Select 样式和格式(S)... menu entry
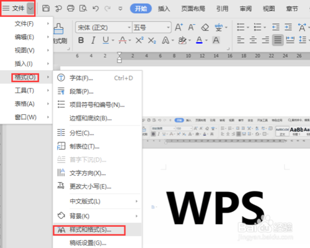Screen dimensions: 310x248 (97, 229)
